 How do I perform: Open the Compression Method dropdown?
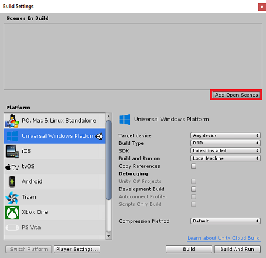coord(225,221)
